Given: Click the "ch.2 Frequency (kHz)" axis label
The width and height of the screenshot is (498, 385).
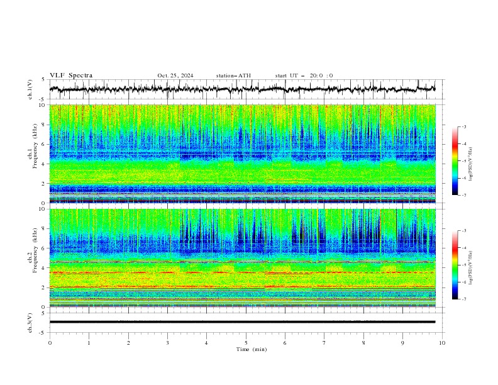Looking at the screenshot, I should pyautogui.click(x=32, y=250).
